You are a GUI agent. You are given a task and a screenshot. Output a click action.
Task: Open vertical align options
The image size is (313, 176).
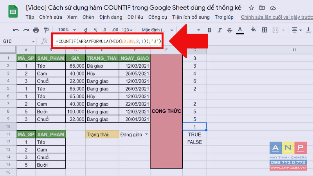[x=308, y=30]
